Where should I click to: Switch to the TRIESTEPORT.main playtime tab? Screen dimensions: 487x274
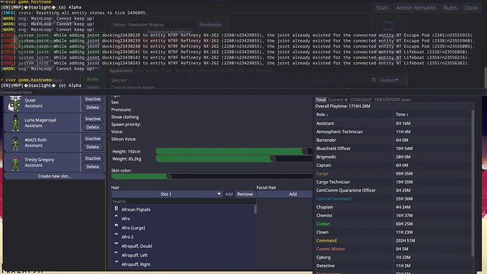point(392,100)
